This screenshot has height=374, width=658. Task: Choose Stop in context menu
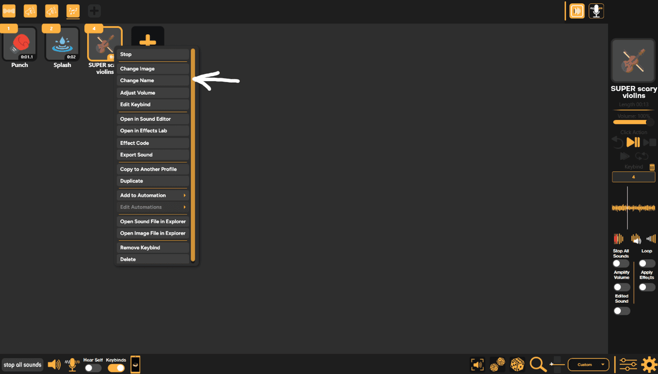click(x=153, y=54)
